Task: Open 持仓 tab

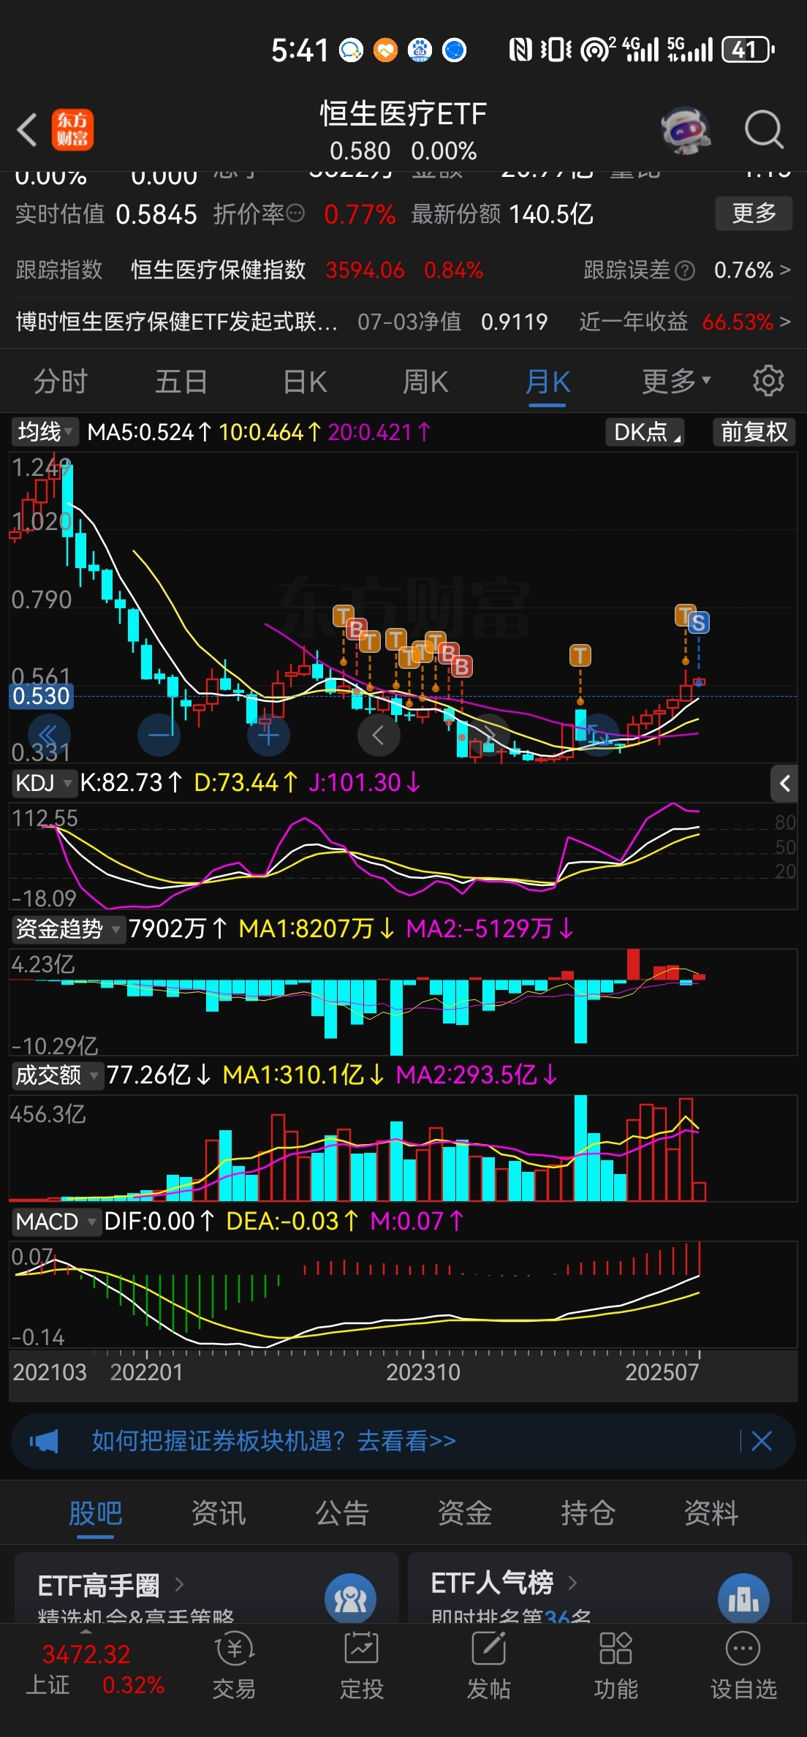Action: pos(588,1513)
